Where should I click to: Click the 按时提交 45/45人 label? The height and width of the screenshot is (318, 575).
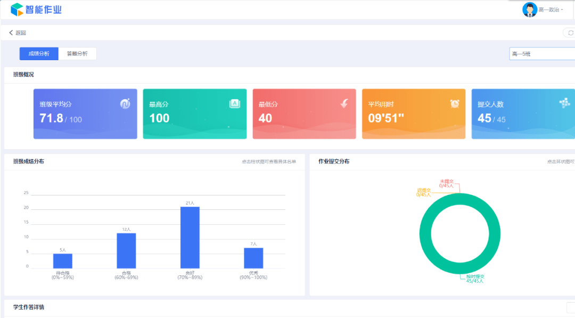[x=475, y=279]
